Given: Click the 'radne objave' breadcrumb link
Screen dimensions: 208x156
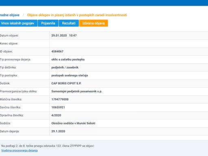Looking at the screenshot, I should click(10, 15).
